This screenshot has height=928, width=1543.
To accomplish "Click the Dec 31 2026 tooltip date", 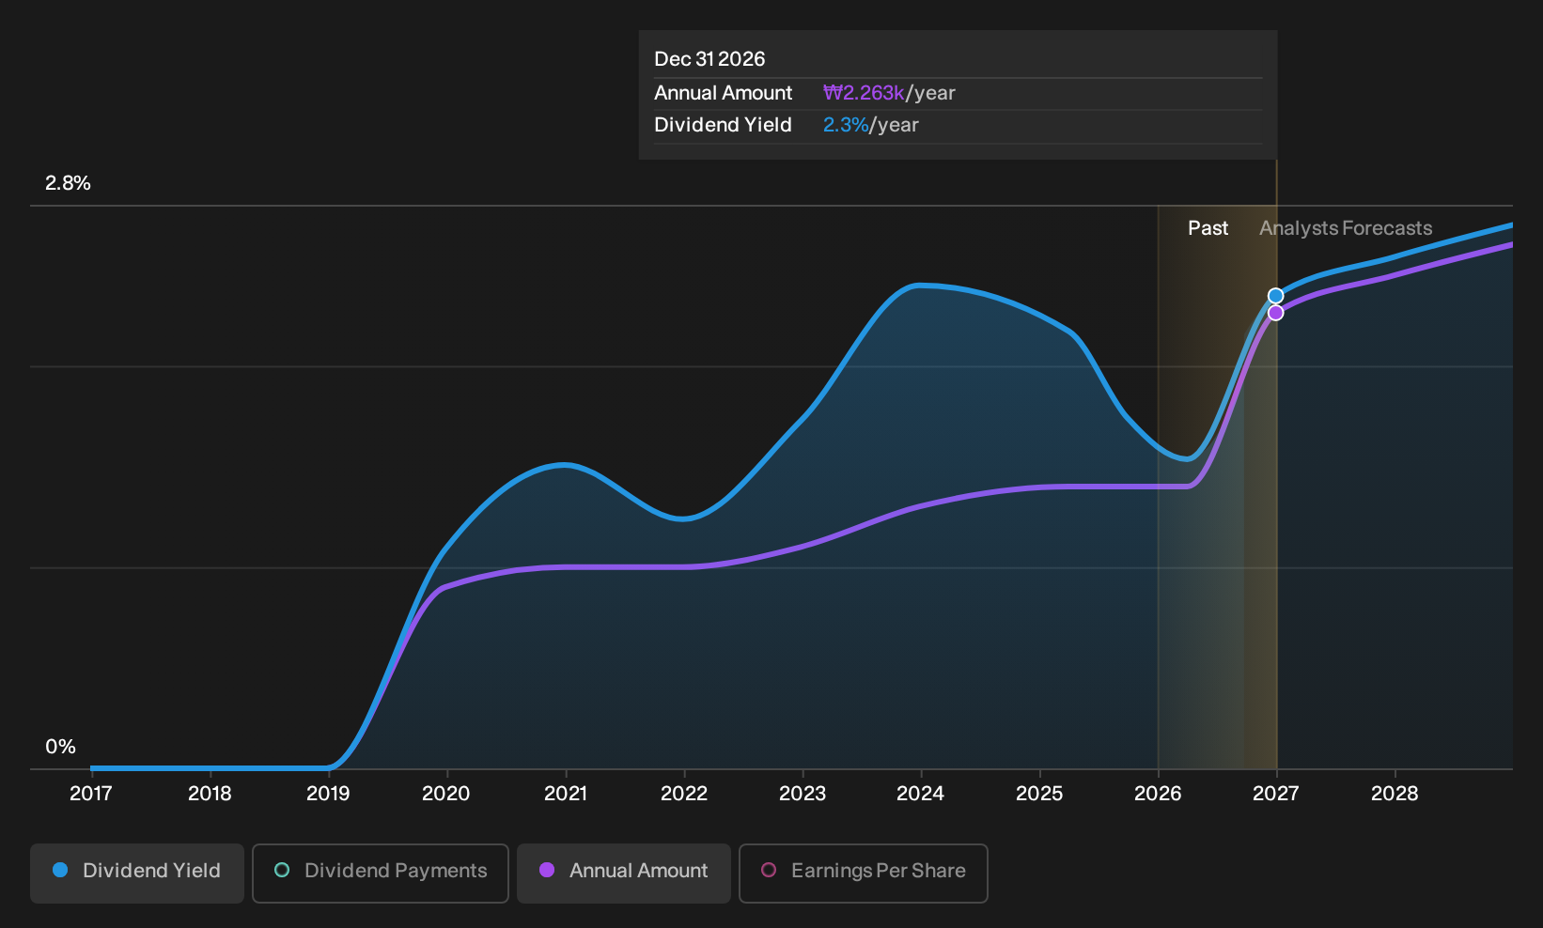I will 709,59.
